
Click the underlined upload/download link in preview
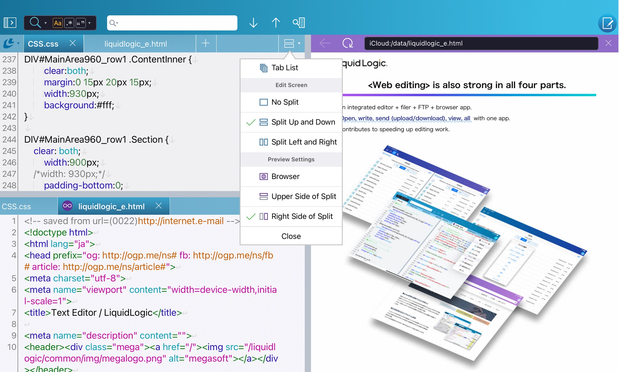[406, 118]
